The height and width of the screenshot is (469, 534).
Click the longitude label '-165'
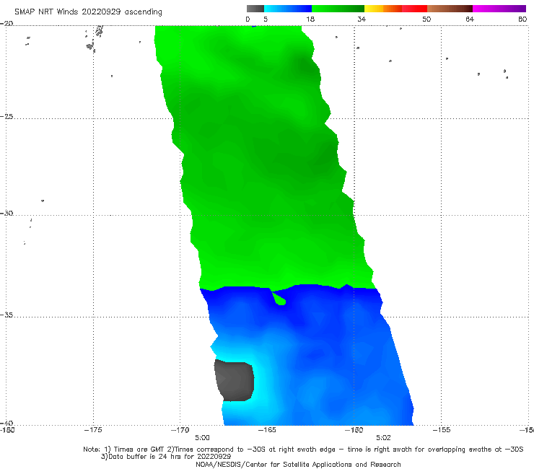[x=267, y=430]
